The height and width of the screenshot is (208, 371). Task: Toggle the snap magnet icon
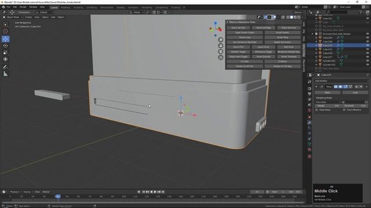[x=154, y=12]
